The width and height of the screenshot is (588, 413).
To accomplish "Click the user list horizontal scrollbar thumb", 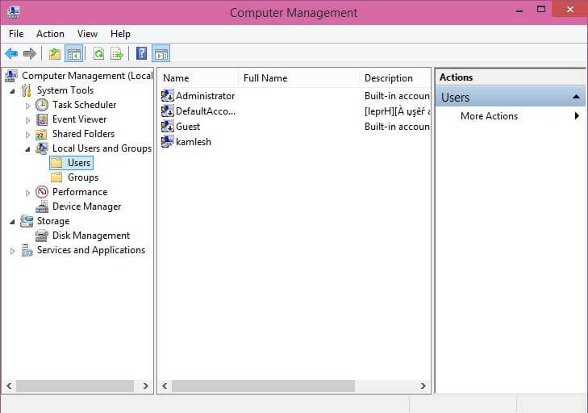I will point(263,386).
